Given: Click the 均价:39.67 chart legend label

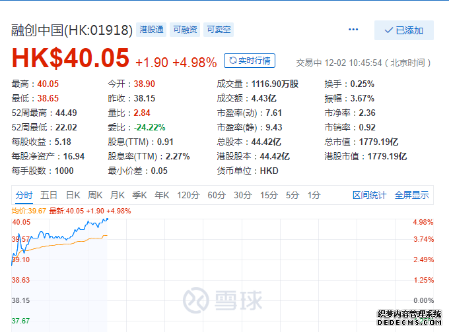Looking at the screenshot, I should 28,211.
